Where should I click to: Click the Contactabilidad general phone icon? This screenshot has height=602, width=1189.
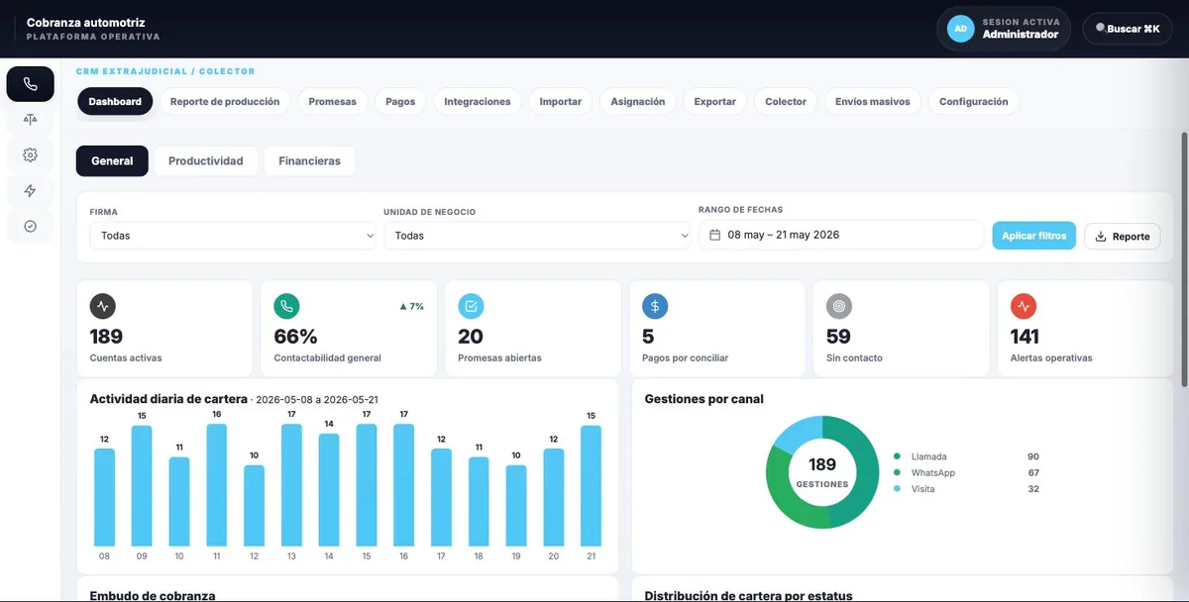(x=286, y=306)
